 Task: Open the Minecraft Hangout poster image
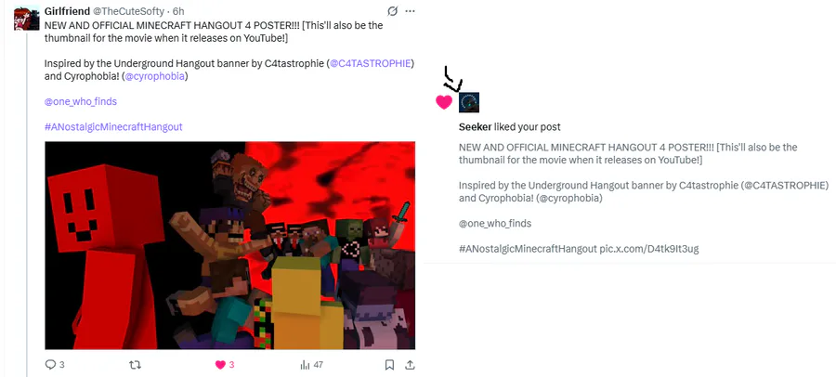[229, 245]
